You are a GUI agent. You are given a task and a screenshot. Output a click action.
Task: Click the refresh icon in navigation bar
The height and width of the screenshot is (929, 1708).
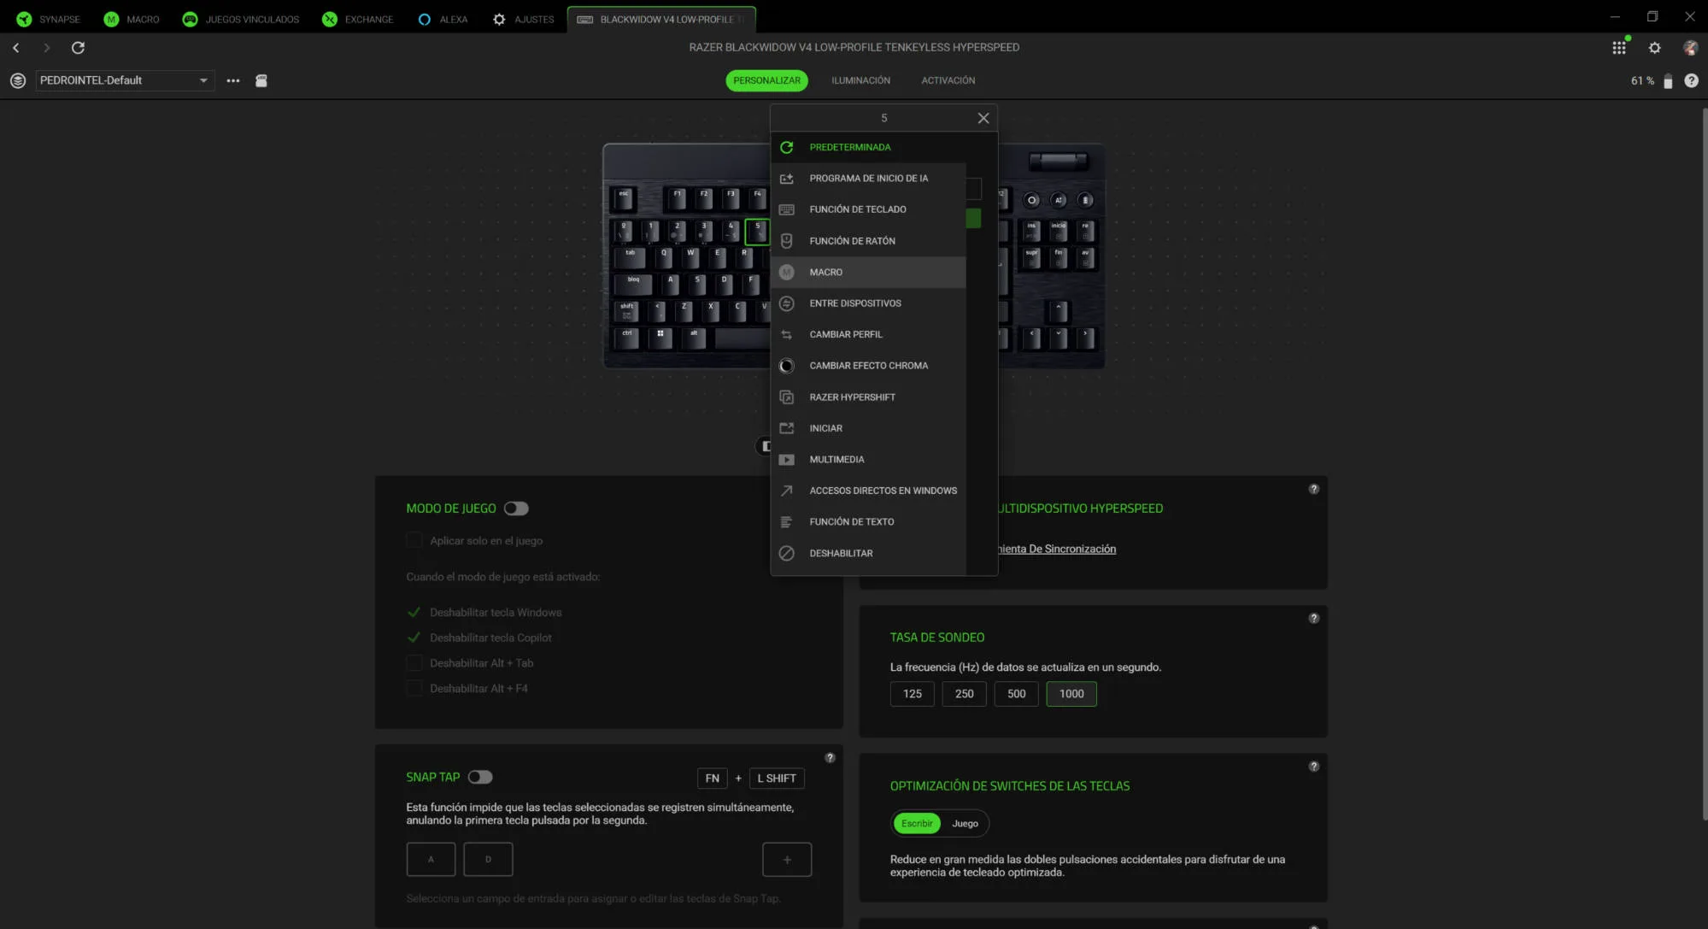pyautogui.click(x=78, y=48)
